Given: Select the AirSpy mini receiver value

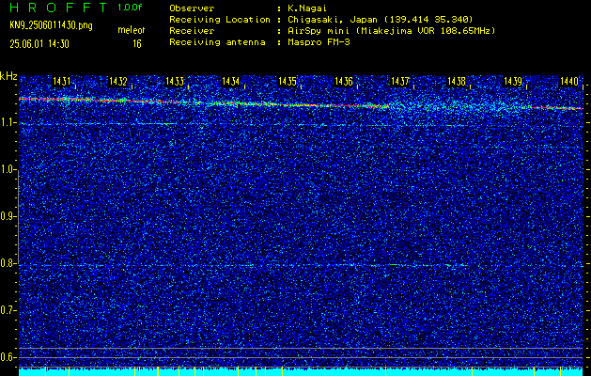Looking at the screenshot, I should click(392, 31).
